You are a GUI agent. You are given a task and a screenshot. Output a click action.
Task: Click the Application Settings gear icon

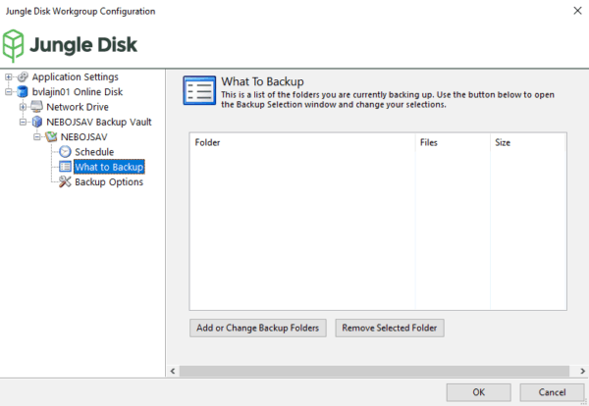point(22,76)
